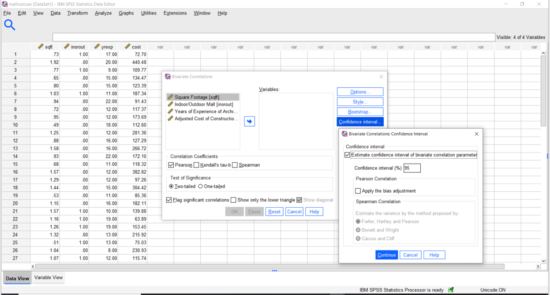
Task: Click the processor ready status icon
Action: 451,290
